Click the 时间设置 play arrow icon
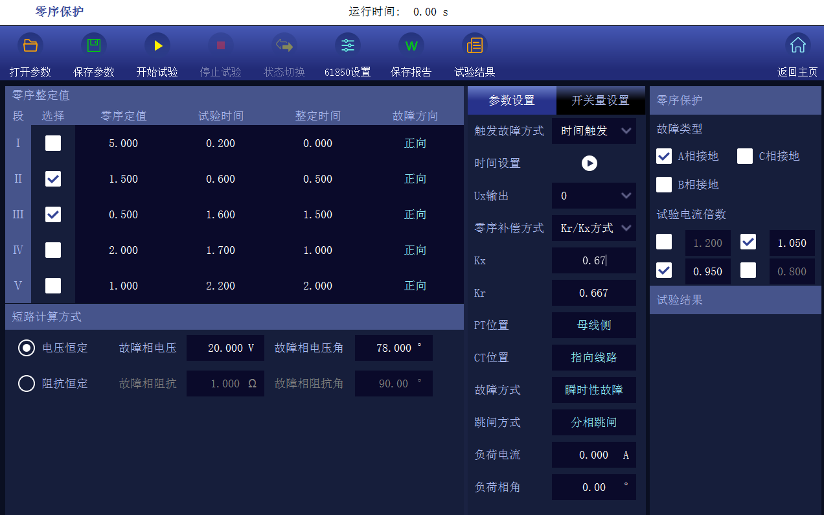Image resolution: width=824 pixels, height=515 pixels. pyautogui.click(x=589, y=163)
